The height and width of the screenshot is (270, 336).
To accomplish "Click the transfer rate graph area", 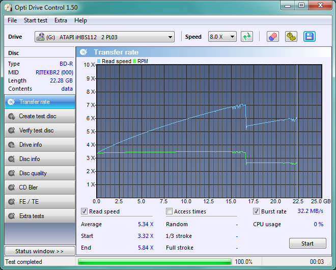I will pos(209,131).
